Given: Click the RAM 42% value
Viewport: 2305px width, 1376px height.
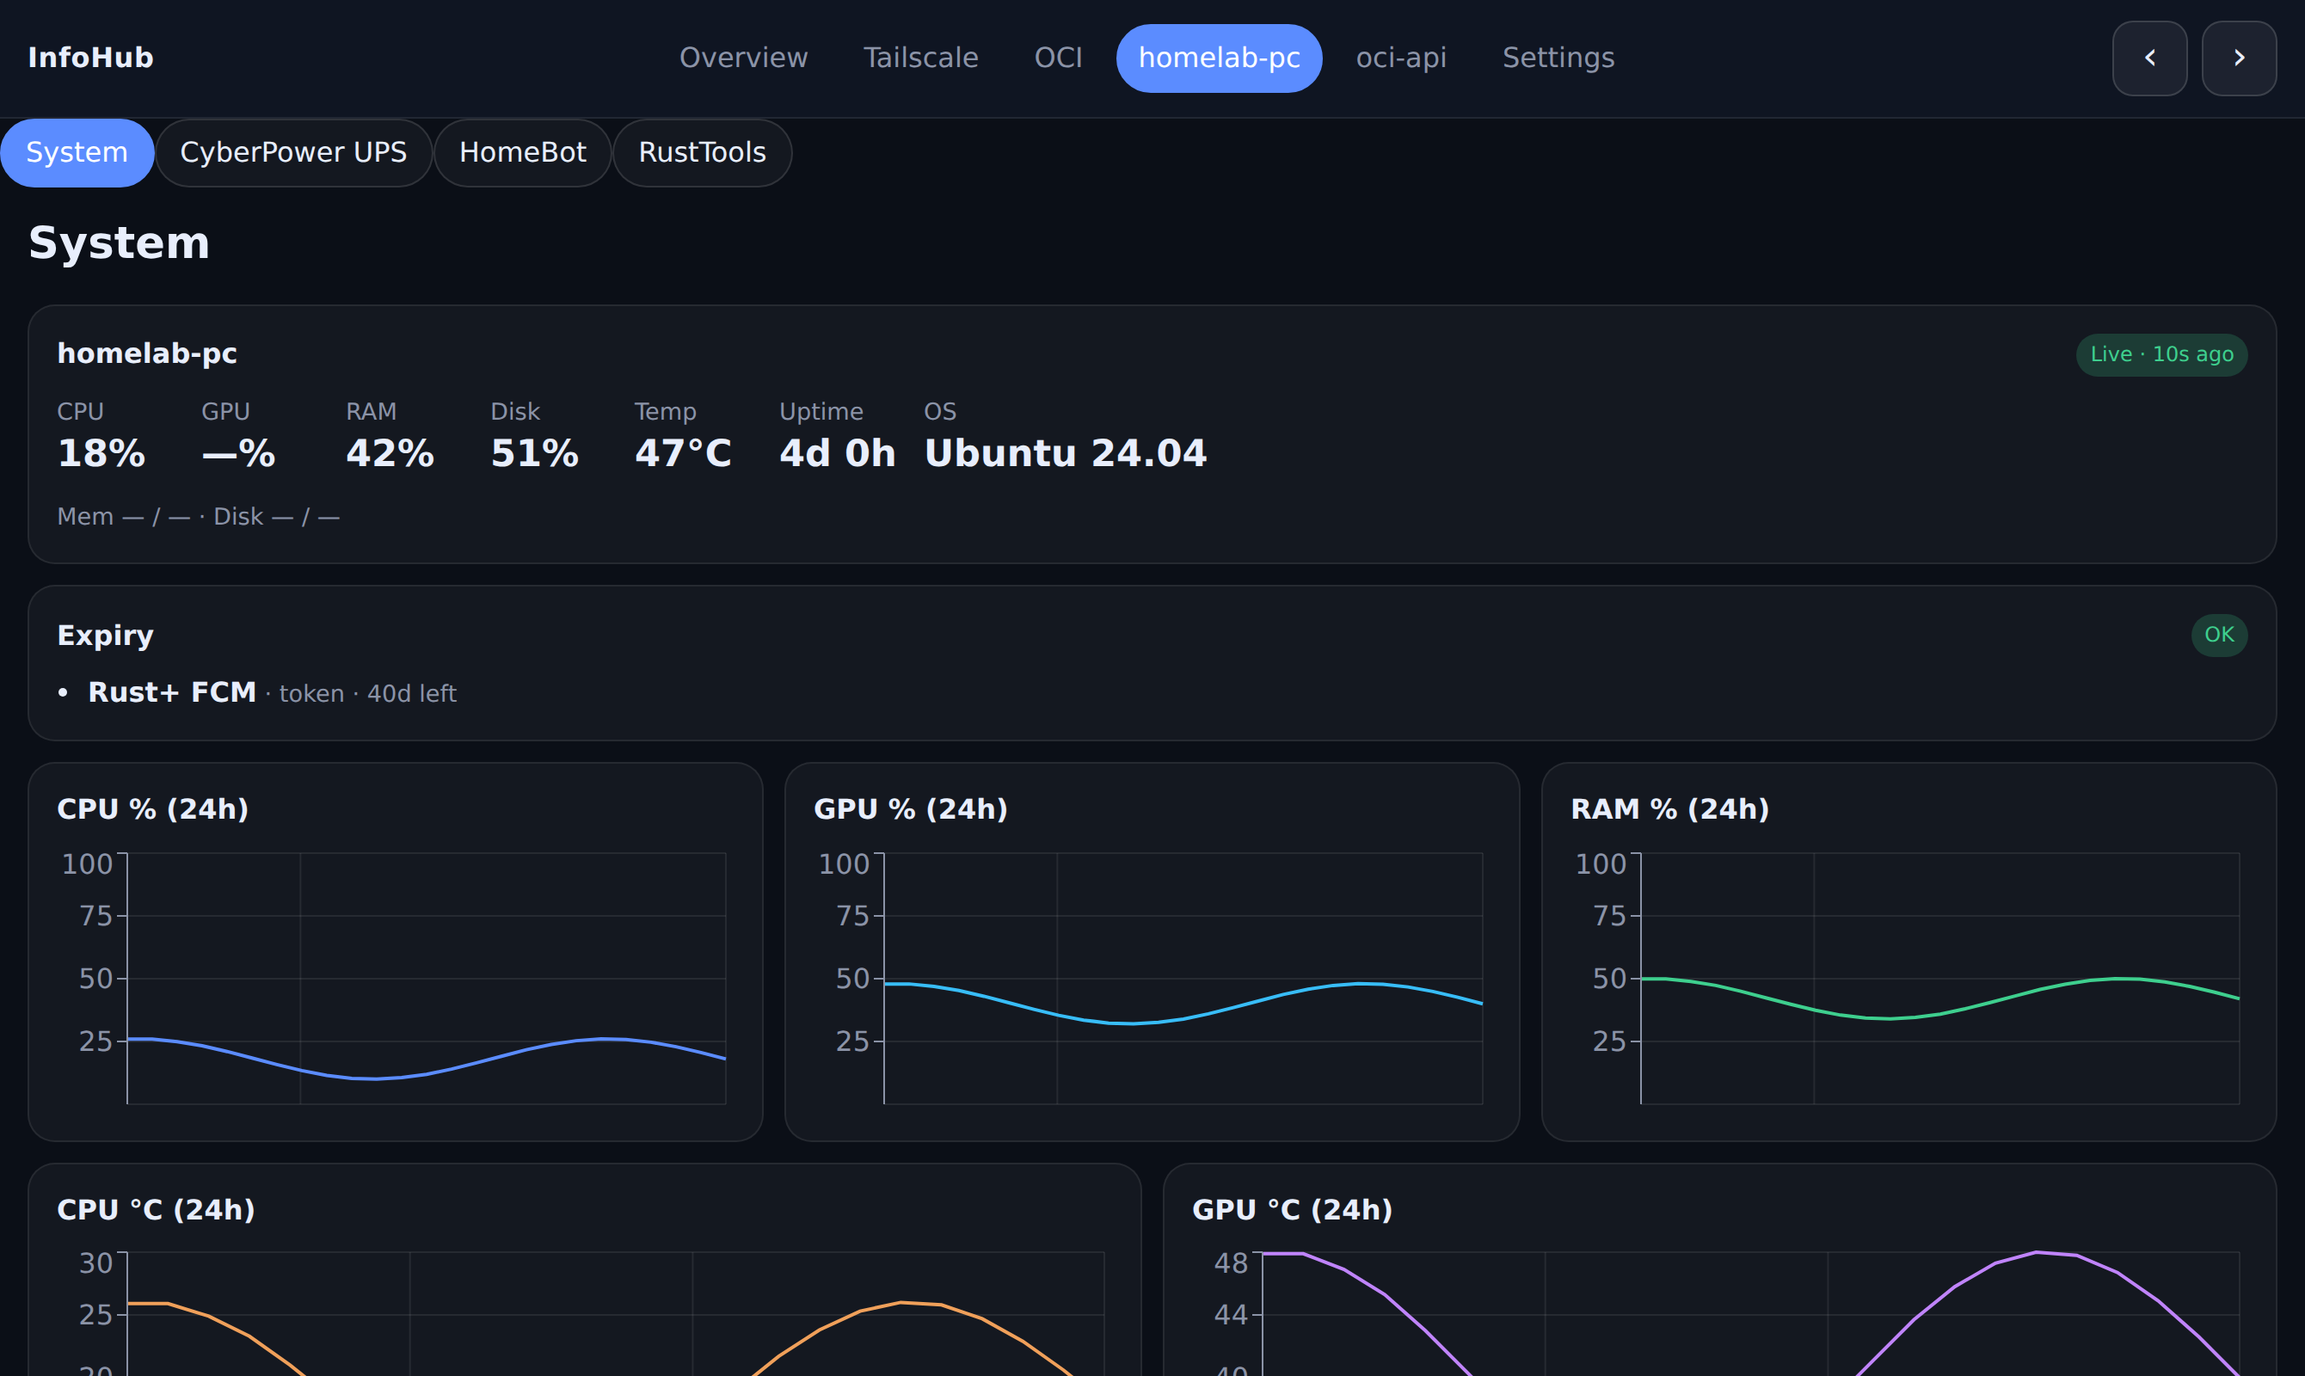Looking at the screenshot, I should (x=390, y=454).
